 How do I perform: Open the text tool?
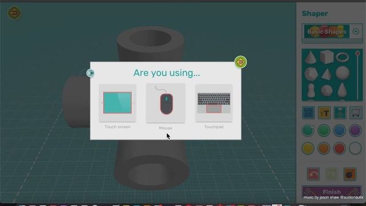(324, 113)
